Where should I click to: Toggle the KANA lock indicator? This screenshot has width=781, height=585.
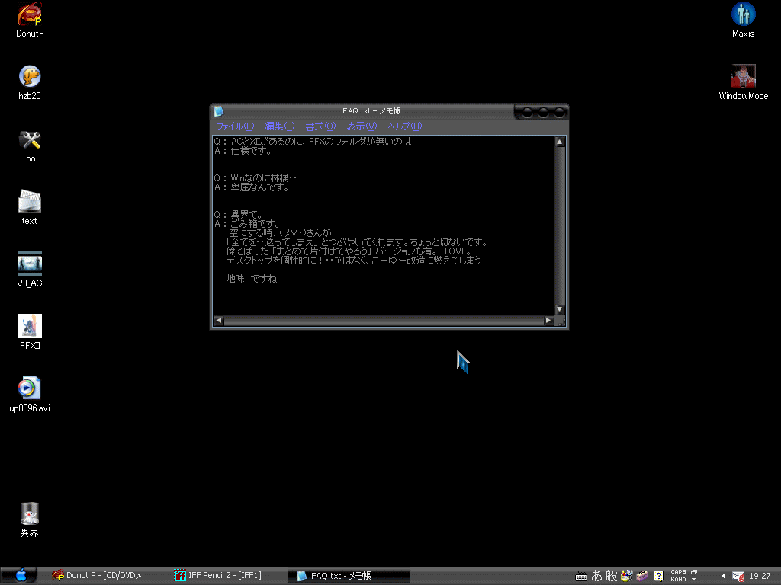(677, 580)
